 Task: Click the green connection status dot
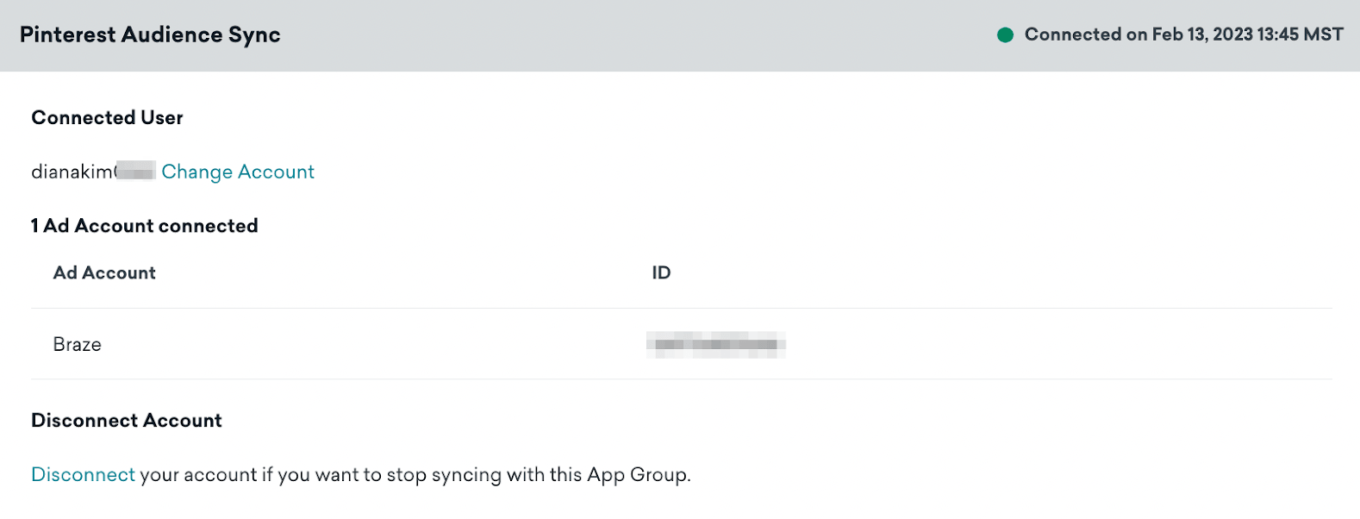[x=1005, y=35]
